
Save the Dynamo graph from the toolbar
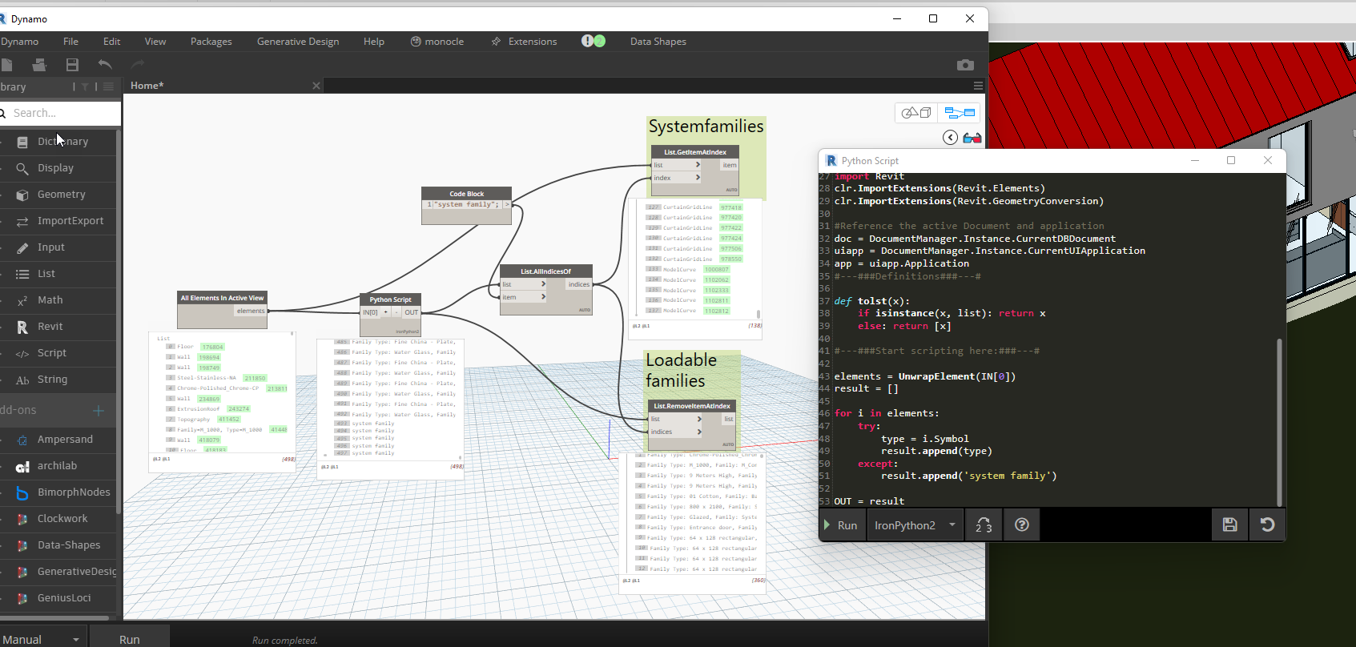click(x=72, y=65)
